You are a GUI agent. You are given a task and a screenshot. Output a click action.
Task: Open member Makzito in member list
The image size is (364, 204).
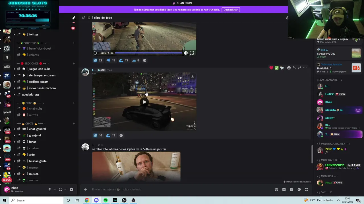[339, 110]
